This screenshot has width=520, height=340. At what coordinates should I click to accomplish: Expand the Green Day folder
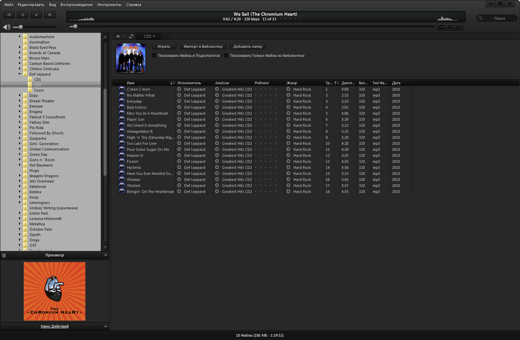coord(19,154)
